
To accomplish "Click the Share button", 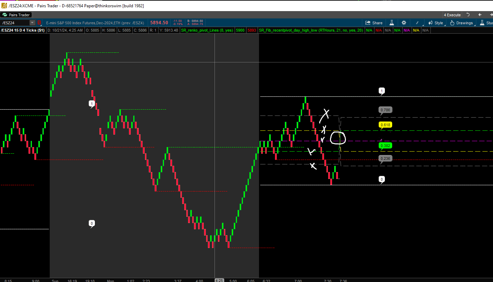I will pos(374,23).
